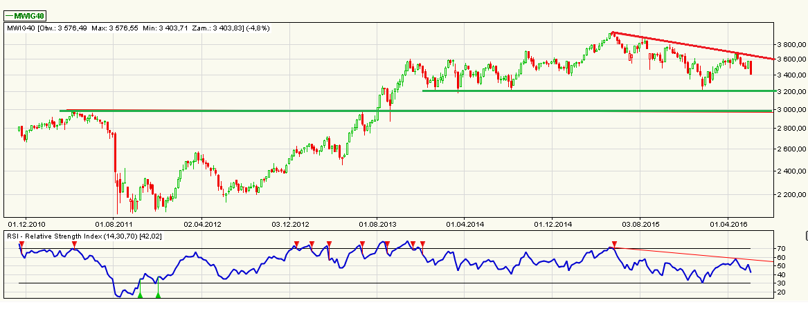Select the long green horizontal line at 3 000
This screenshot has width=808, height=318.
click(x=416, y=111)
